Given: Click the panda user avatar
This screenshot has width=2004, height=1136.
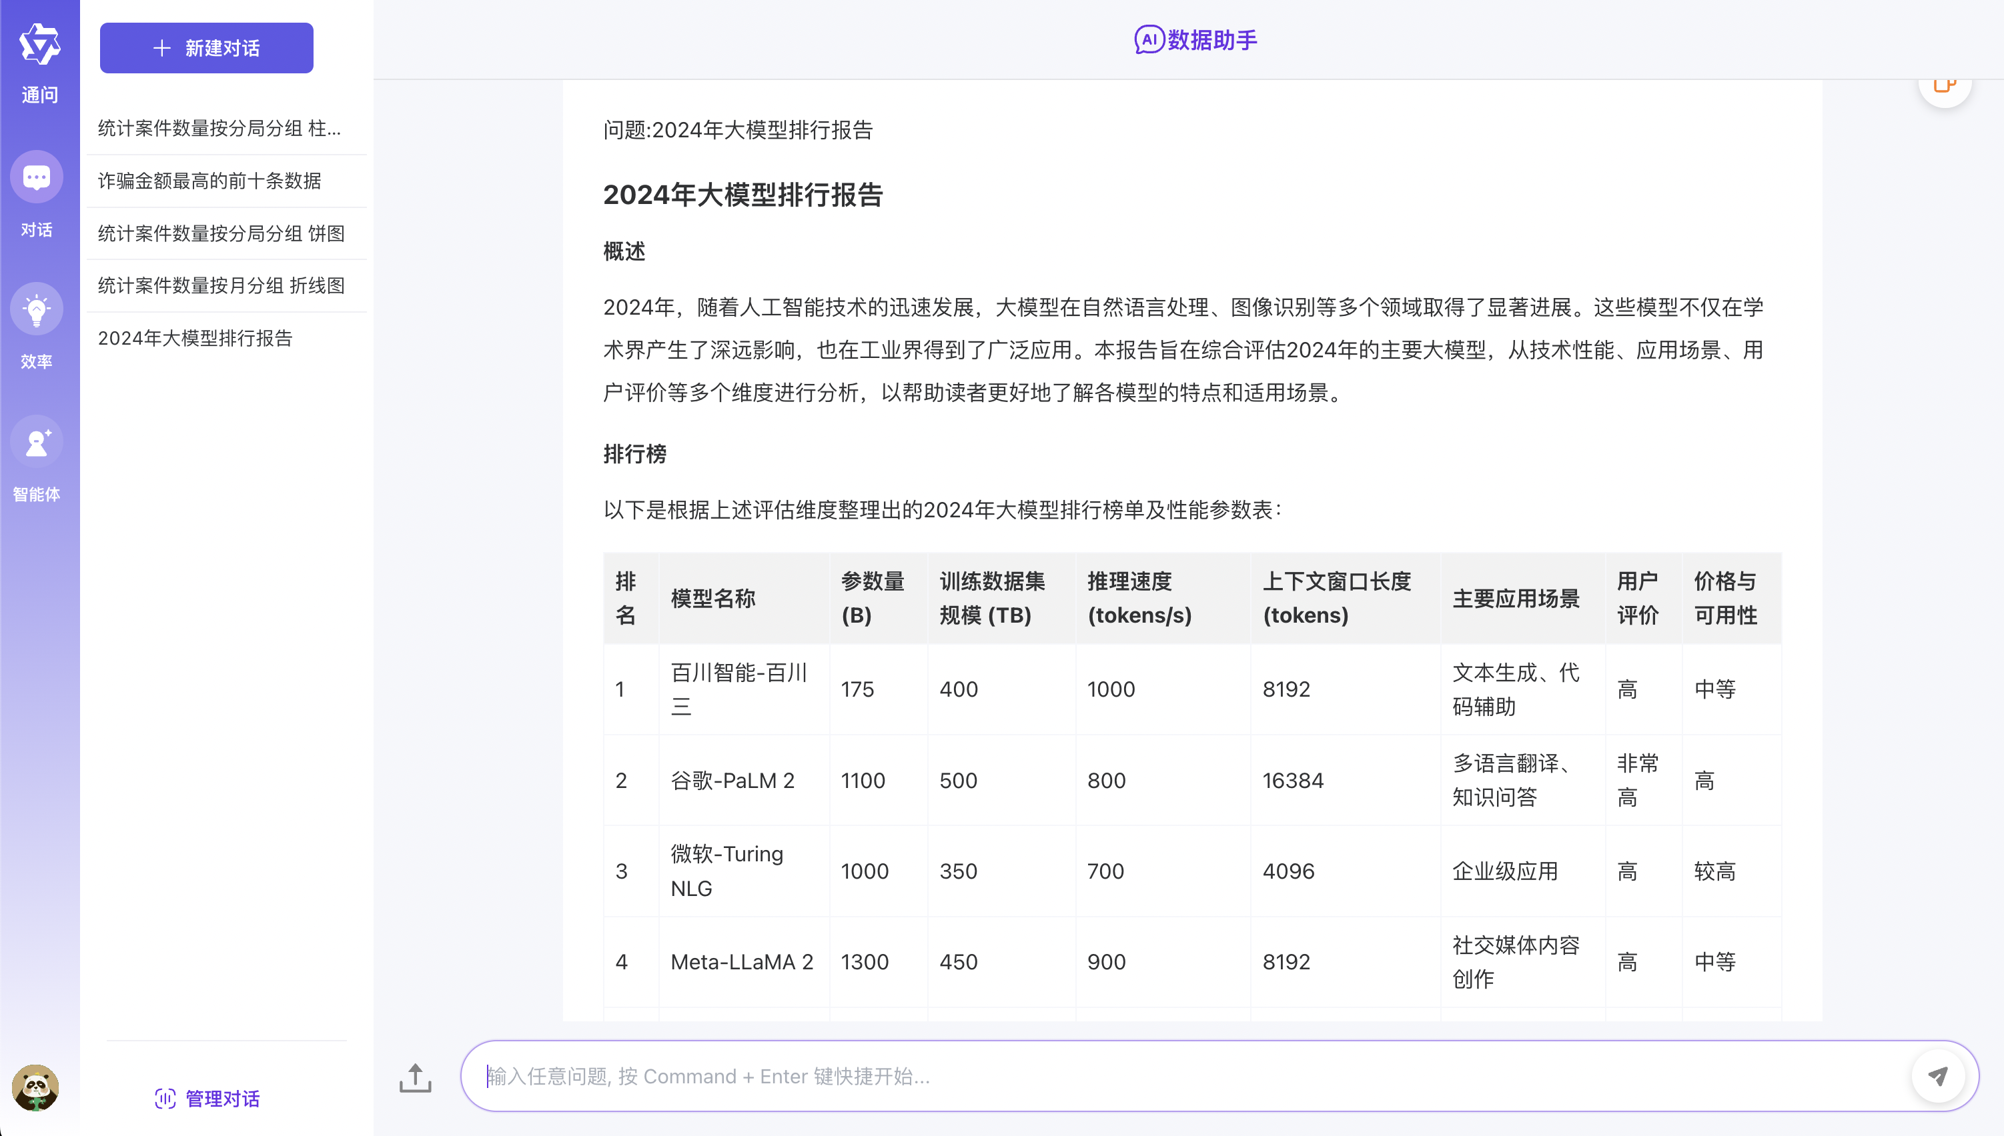Looking at the screenshot, I should (35, 1087).
